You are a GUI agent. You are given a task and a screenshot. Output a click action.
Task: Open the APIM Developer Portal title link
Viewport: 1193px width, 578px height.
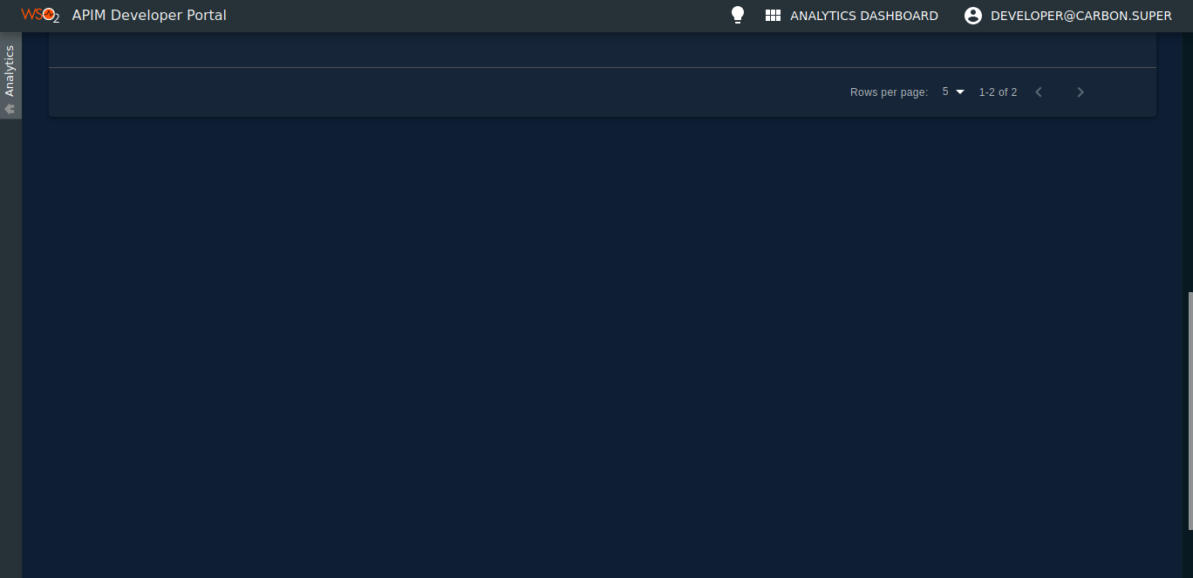point(149,15)
